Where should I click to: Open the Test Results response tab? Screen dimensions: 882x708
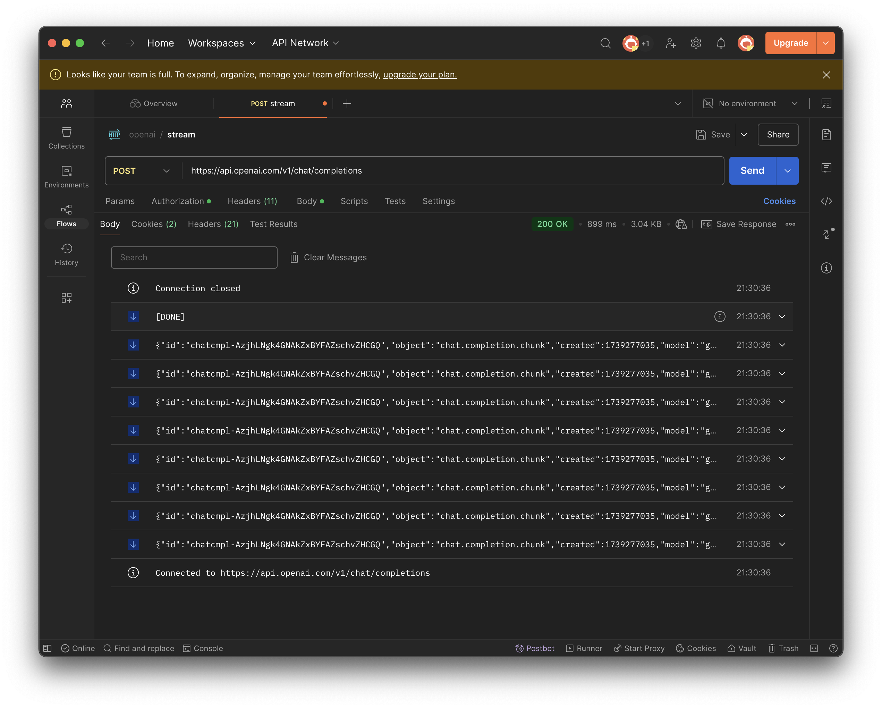(x=273, y=224)
